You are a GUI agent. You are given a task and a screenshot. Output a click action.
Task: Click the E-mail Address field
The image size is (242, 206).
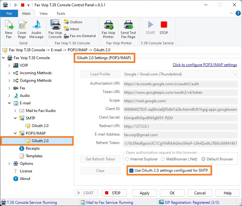coord(180,135)
